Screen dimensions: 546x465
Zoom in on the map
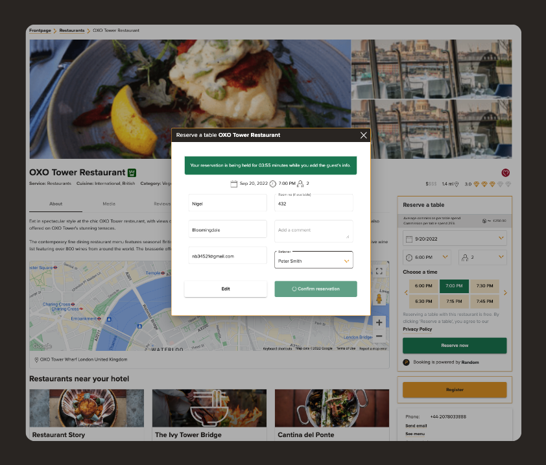click(379, 322)
